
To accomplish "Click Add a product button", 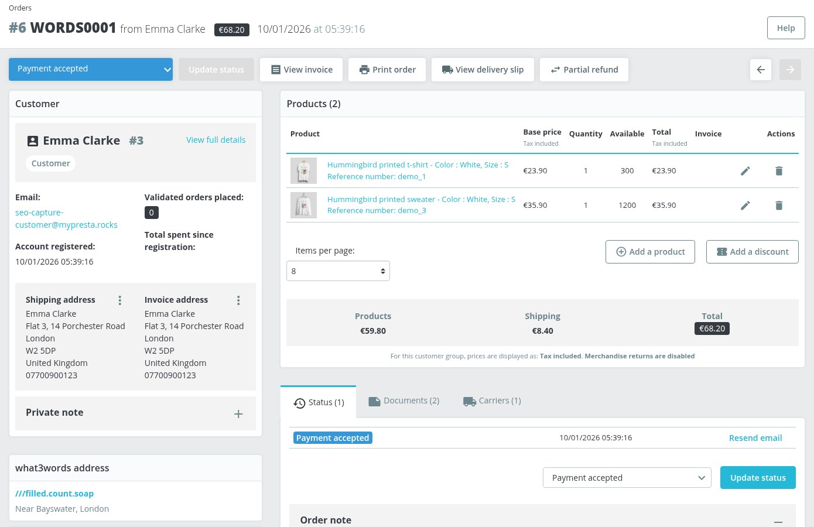I will point(650,252).
